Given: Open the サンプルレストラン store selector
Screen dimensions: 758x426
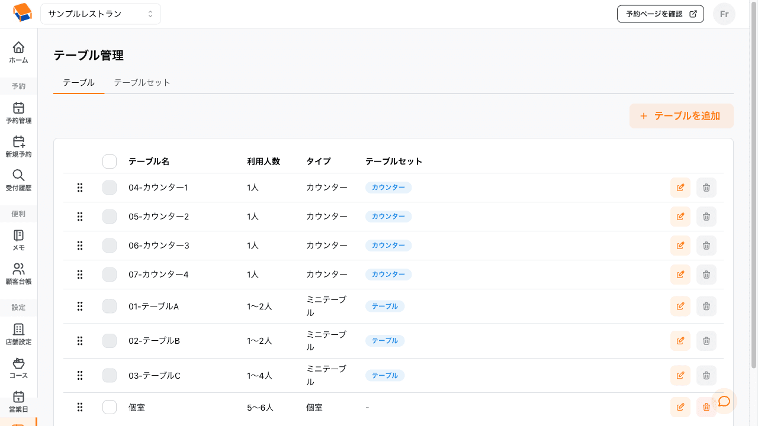Looking at the screenshot, I should 100,13.
